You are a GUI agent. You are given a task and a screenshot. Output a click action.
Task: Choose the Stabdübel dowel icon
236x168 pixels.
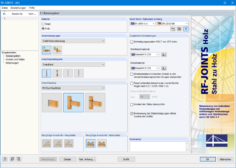(x=47, y=73)
